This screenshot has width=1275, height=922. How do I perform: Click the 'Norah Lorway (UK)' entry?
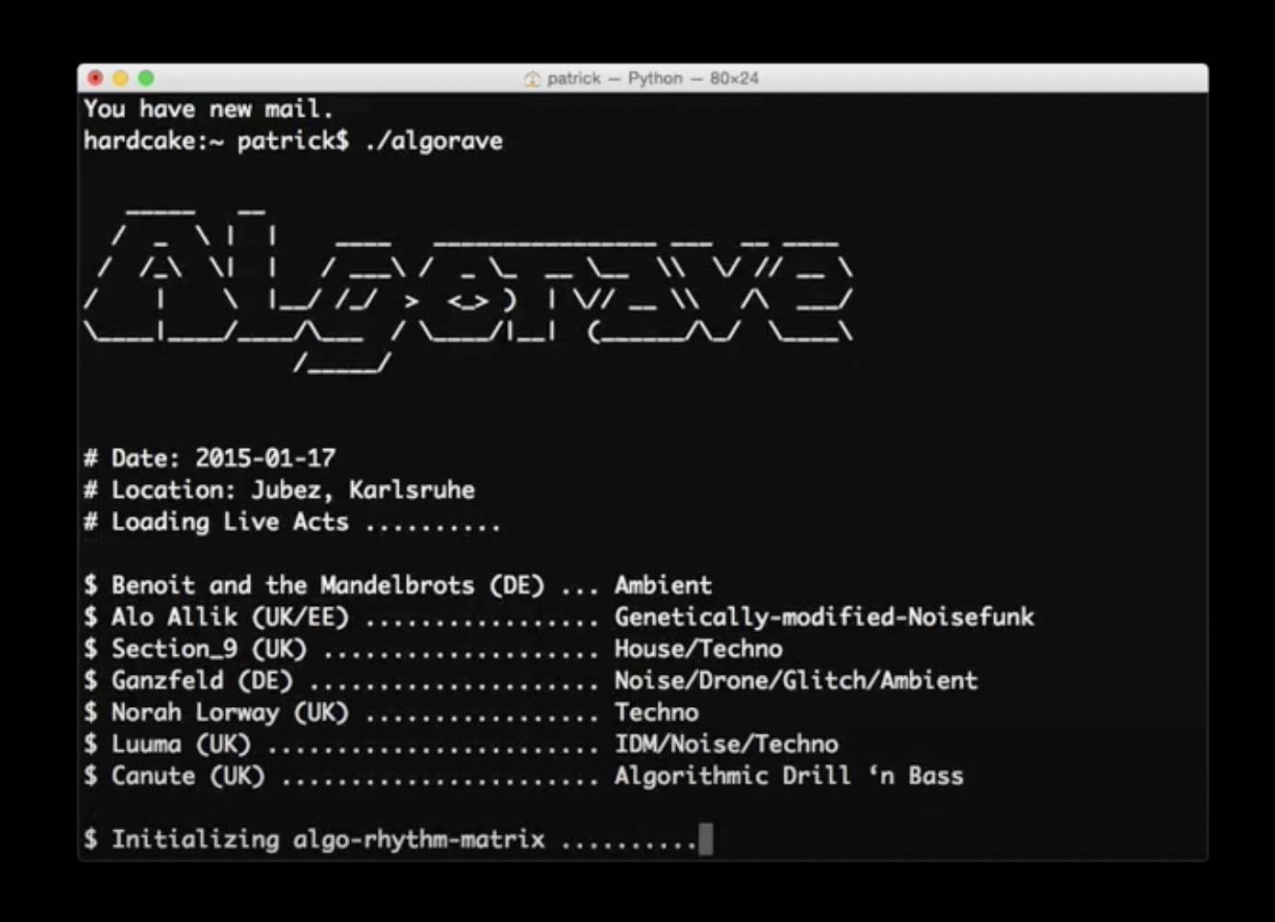230,713
